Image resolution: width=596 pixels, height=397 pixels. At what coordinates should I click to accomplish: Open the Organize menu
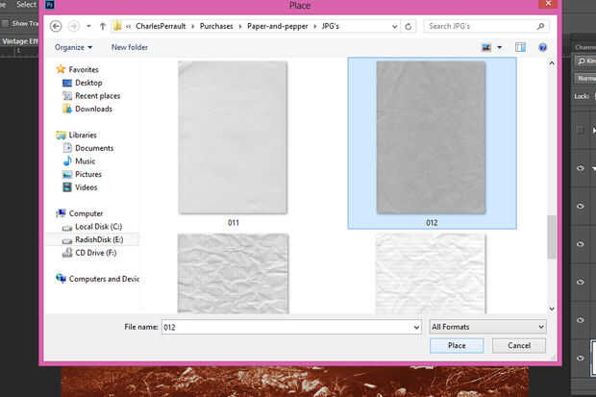coord(73,47)
